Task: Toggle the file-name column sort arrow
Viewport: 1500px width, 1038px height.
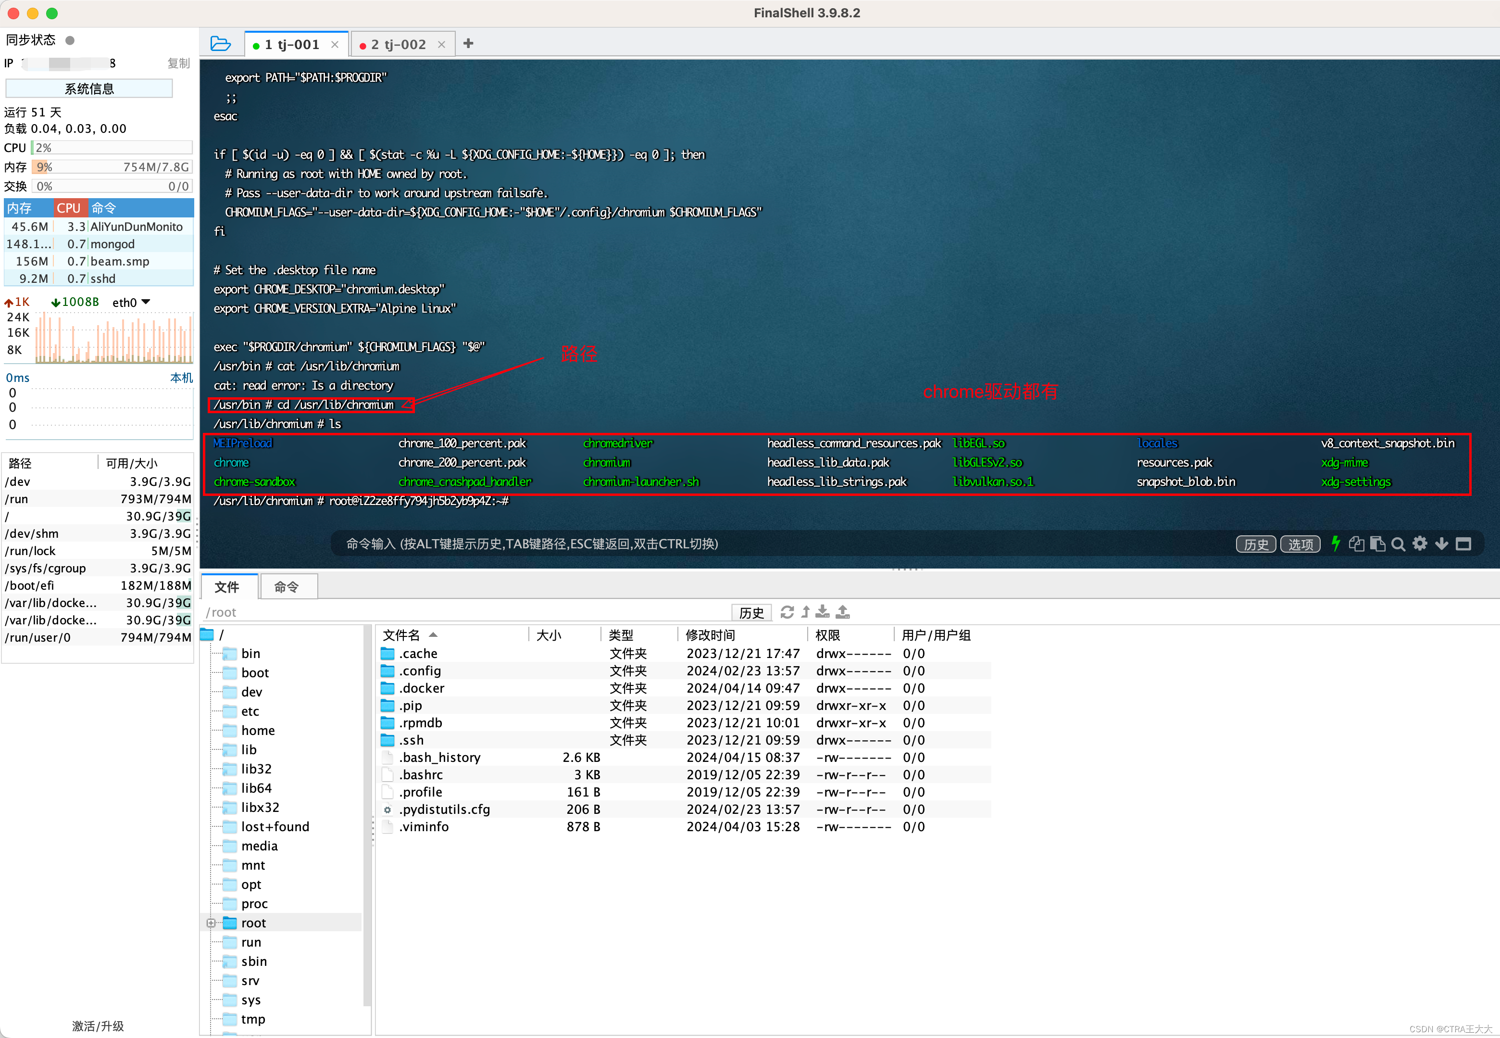Action: [x=432, y=635]
